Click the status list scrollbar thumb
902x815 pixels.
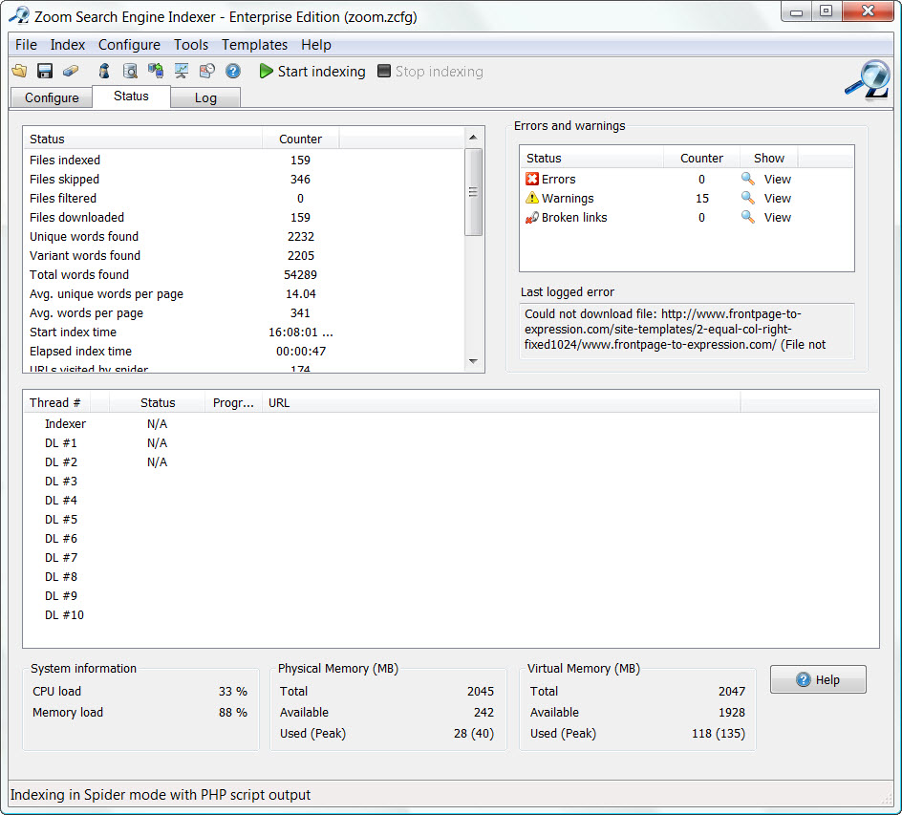[473, 192]
